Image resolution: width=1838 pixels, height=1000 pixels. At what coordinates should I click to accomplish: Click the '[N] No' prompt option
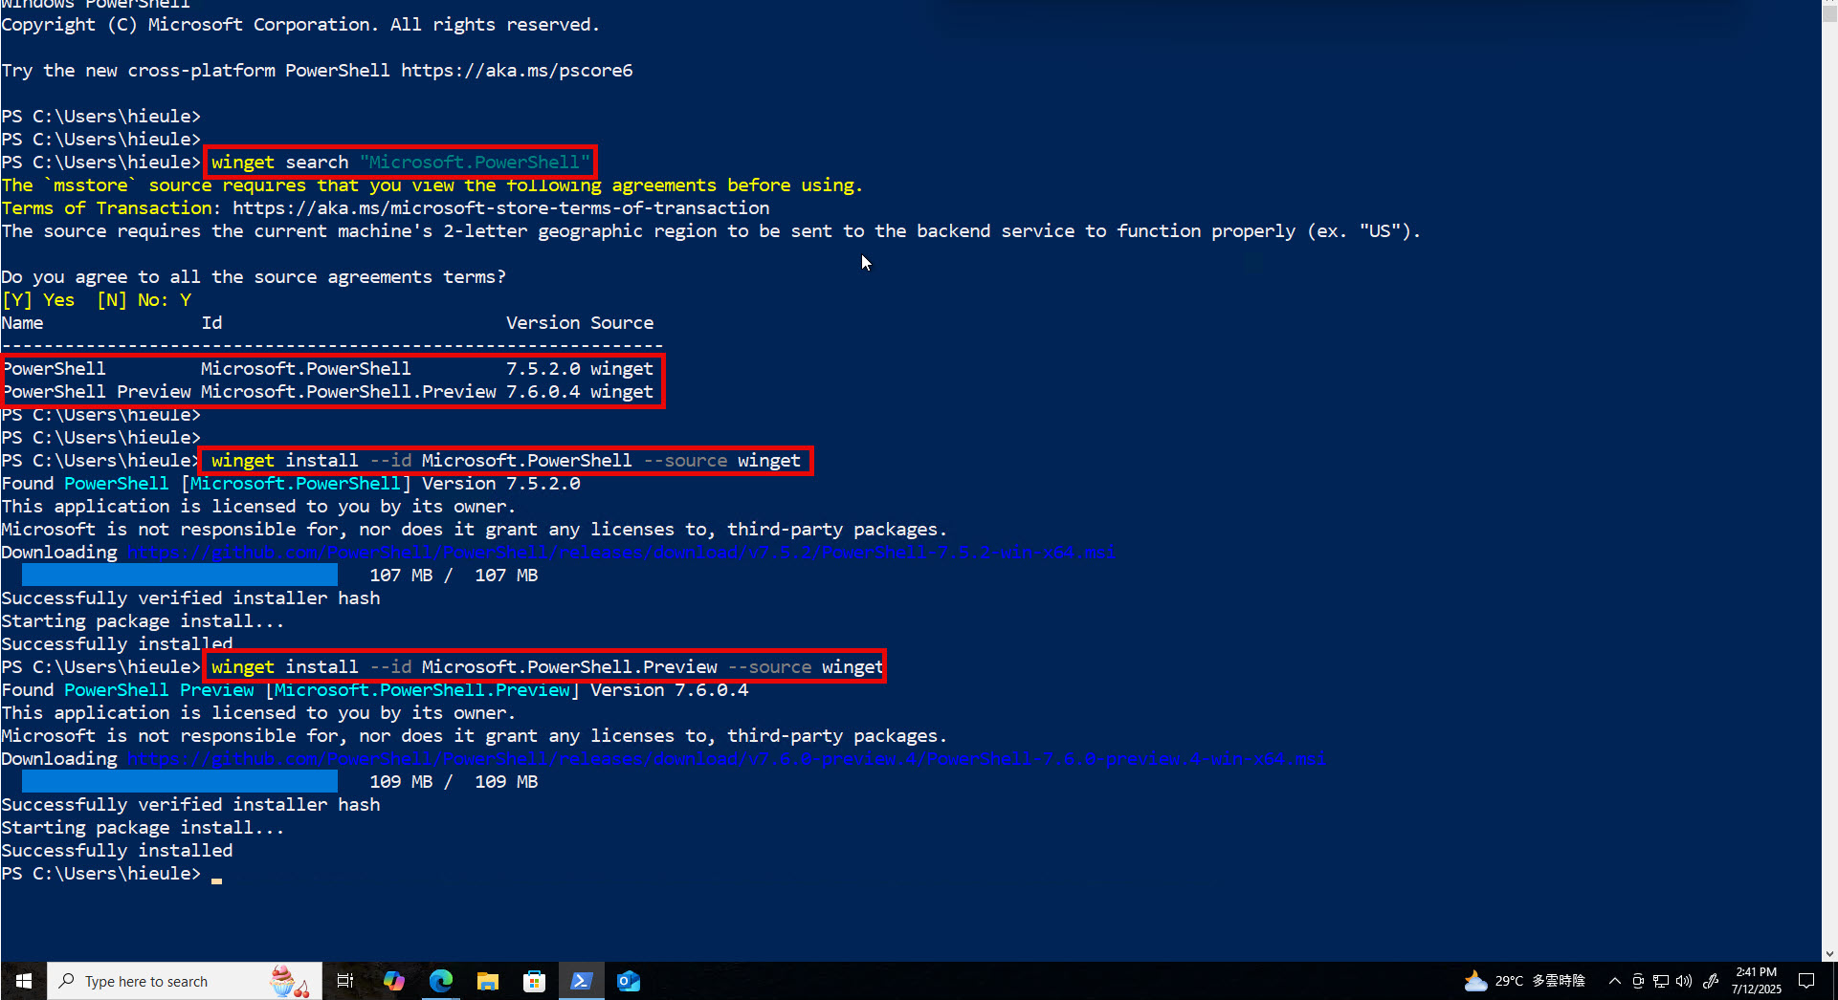coord(131,300)
